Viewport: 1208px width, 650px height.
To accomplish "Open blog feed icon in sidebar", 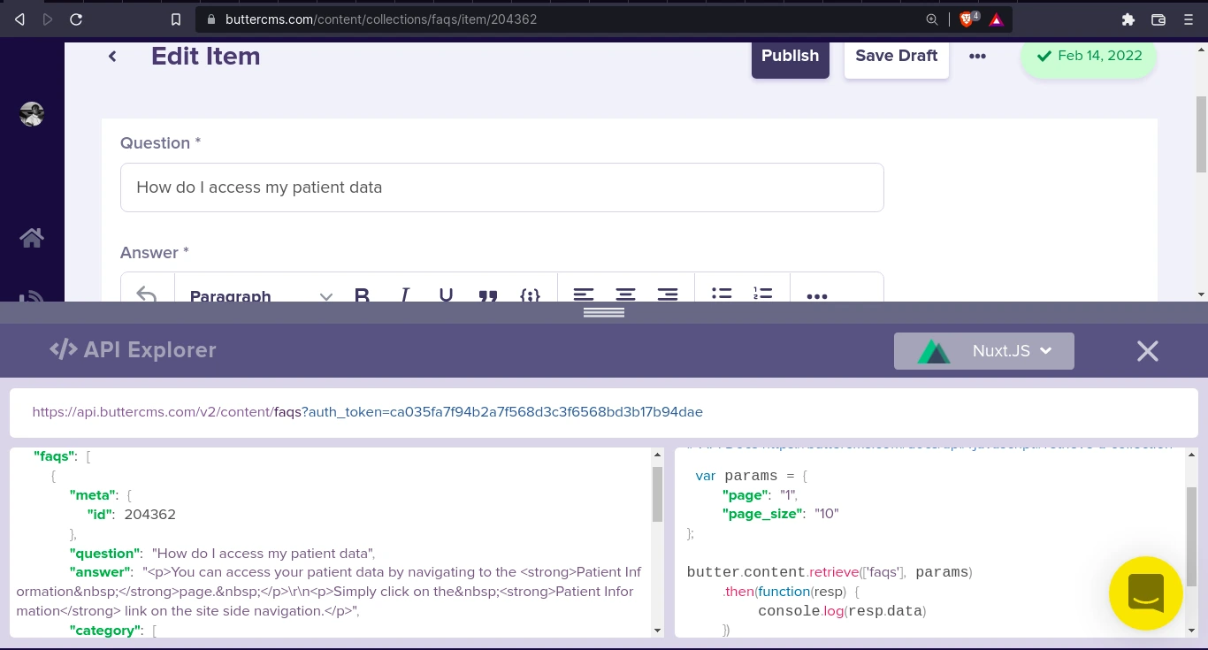I will [x=32, y=297].
